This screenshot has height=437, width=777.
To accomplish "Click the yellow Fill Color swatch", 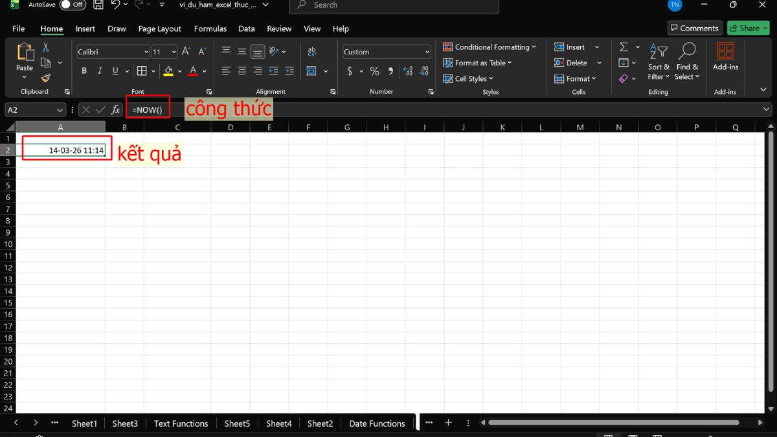I will pos(168,71).
